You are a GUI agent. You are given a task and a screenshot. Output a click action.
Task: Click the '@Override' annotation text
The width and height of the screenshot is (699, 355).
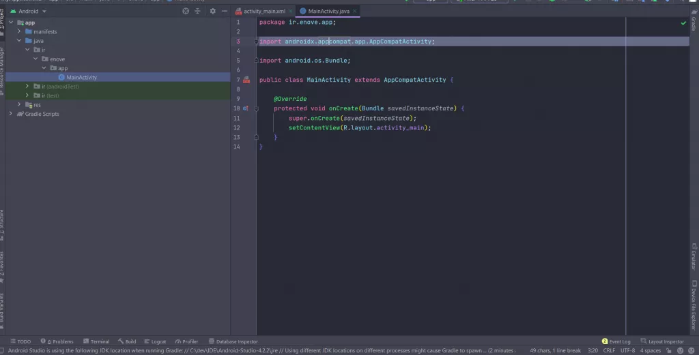tap(290, 99)
